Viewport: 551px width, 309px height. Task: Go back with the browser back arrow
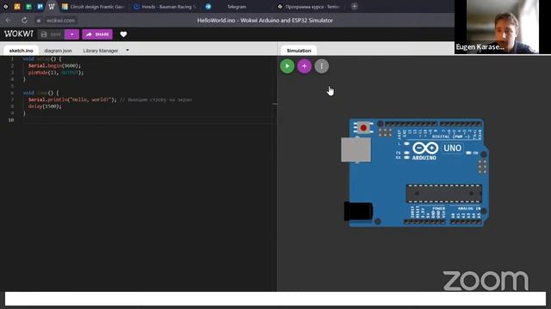(9, 21)
